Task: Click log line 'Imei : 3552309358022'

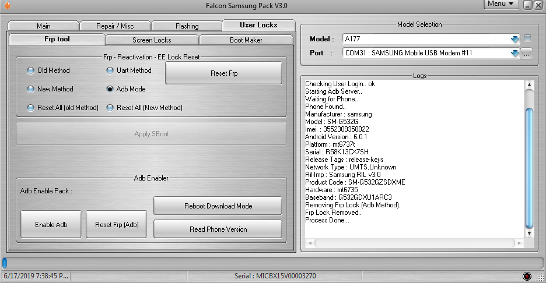Action: click(337, 129)
